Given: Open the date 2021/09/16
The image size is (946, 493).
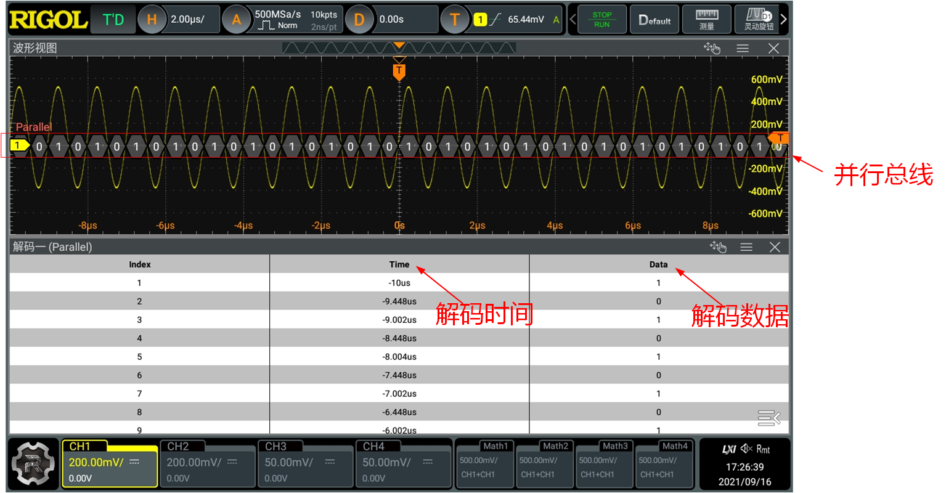Looking at the screenshot, I should pos(744,482).
